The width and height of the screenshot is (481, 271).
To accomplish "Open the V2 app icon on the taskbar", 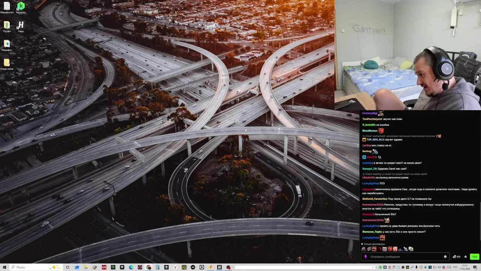I will [193, 267].
